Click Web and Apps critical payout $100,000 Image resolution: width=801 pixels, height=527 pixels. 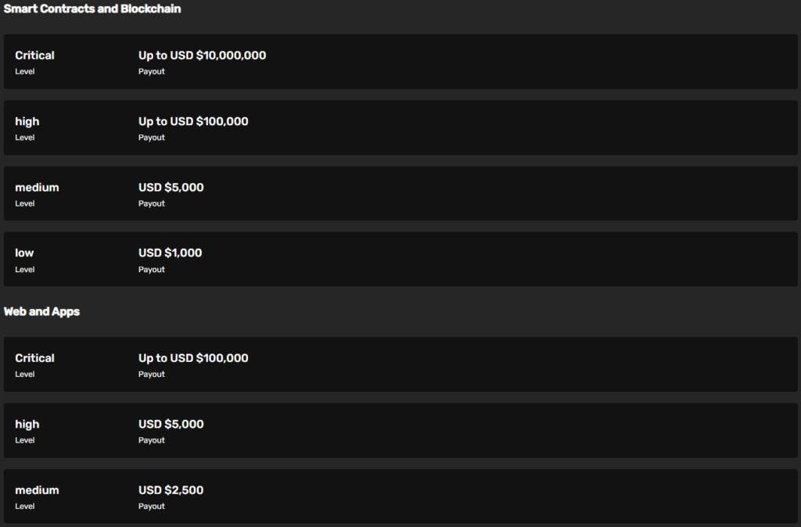tap(193, 358)
